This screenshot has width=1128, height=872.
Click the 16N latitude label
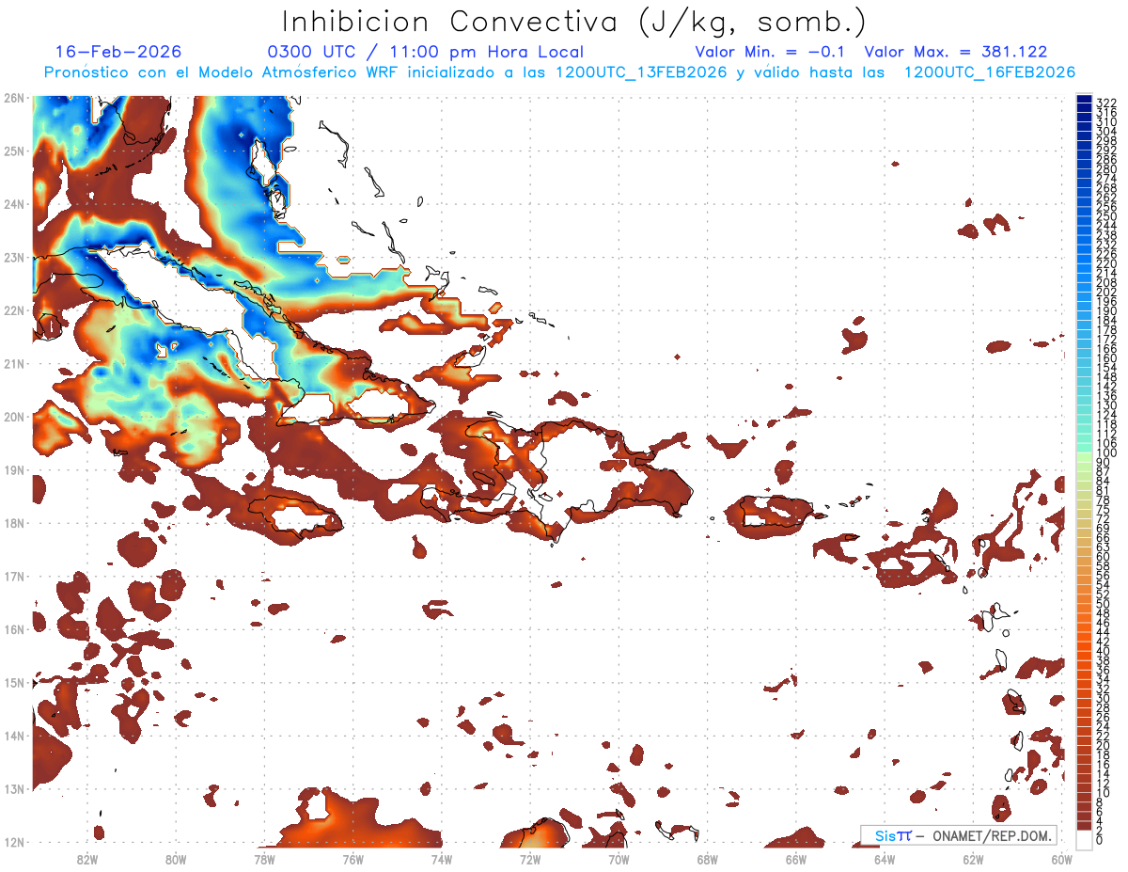coord(13,629)
